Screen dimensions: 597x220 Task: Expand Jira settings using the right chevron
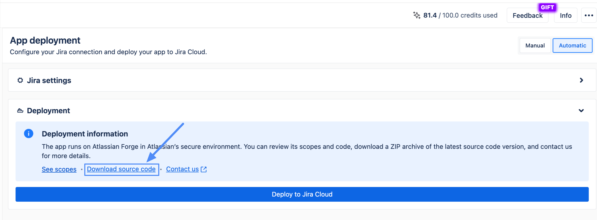click(x=581, y=80)
